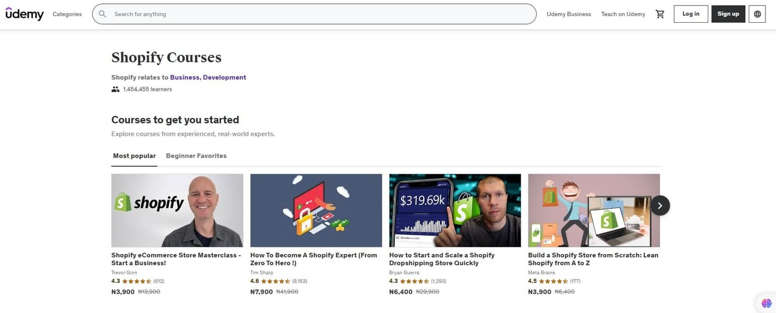
Task: Click the Udemy logo
Action: click(24, 14)
